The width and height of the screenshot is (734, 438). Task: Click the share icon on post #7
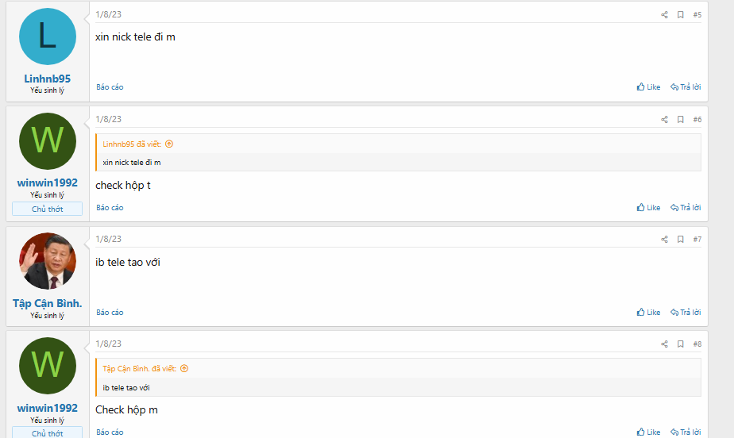[x=664, y=239]
